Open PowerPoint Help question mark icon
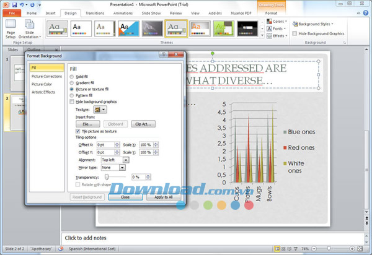This screenshot has height=255, width=372. pos(366,13)
